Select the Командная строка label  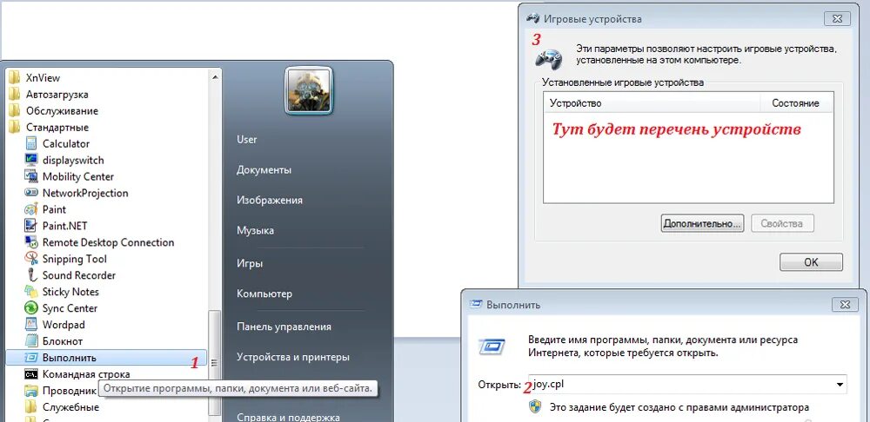[86, 374]
